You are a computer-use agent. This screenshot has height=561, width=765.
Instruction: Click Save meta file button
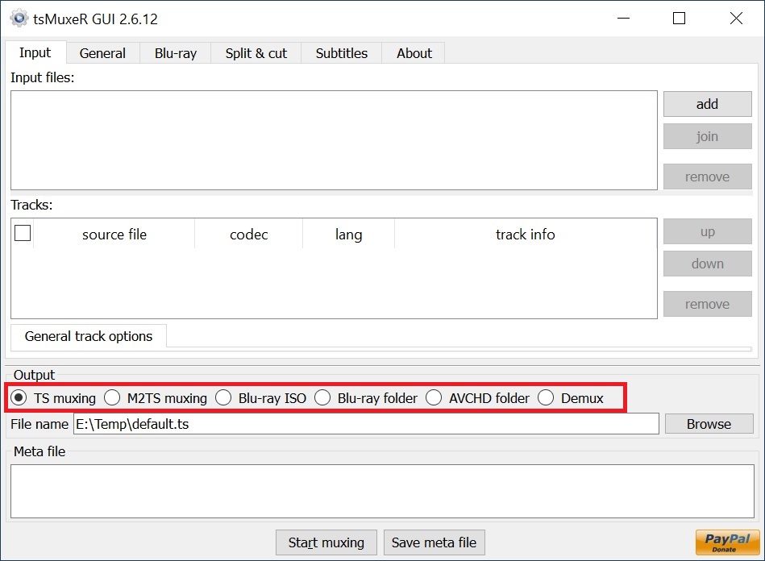(x=434, y=542)
